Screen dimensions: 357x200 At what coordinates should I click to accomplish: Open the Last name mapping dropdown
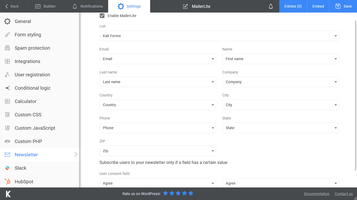pyautogui.click(x=157, y=82)
